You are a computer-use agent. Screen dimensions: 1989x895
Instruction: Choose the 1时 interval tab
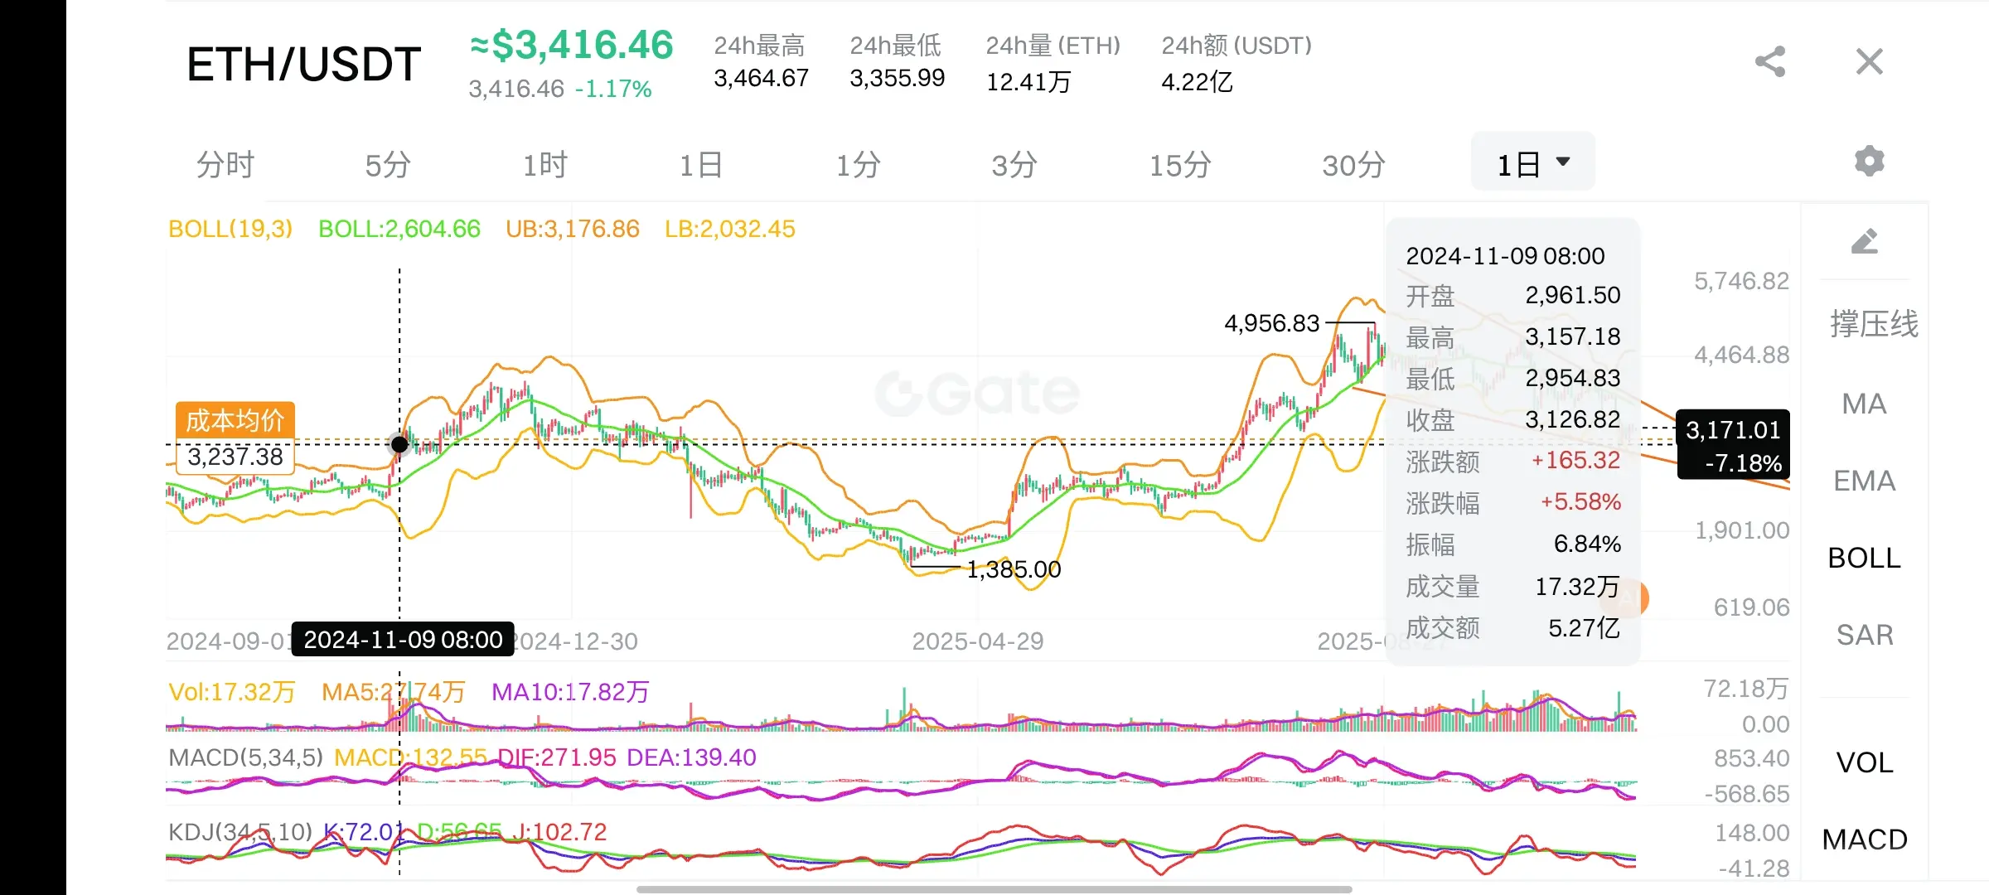544,165
